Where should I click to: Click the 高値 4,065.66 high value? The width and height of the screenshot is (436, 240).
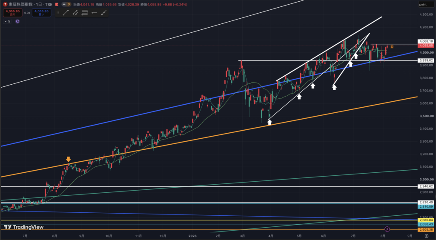(106, 4)
